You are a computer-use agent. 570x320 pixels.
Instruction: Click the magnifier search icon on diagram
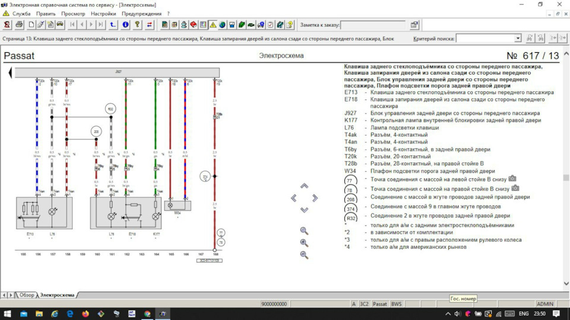304,231
